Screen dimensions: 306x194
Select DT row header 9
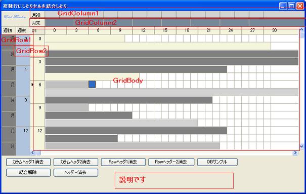click(x=37, y=115)
